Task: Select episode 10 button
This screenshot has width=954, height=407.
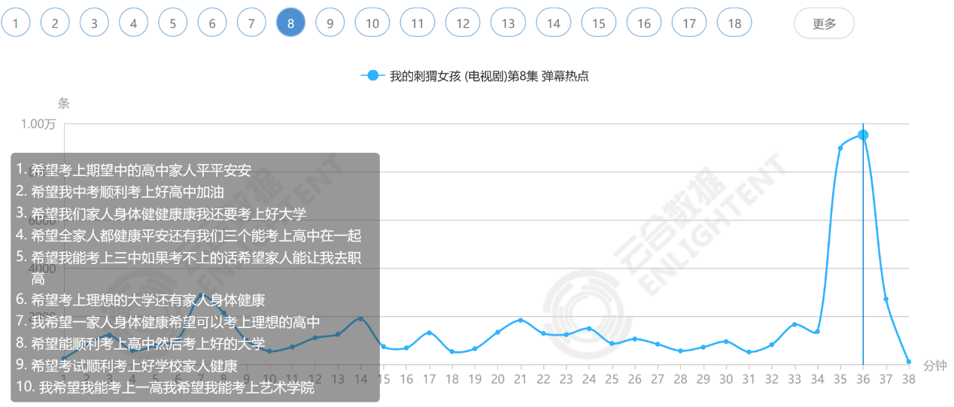Action: tap(372, 23)
